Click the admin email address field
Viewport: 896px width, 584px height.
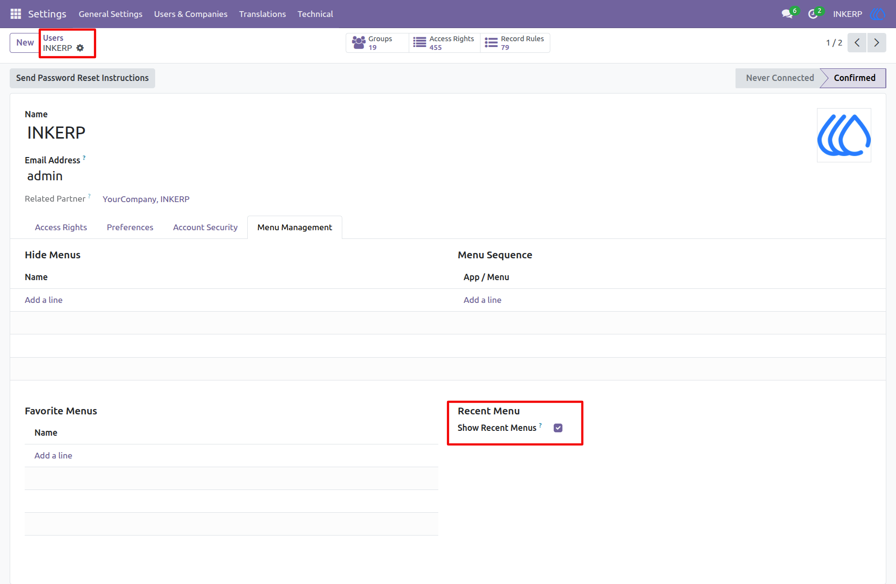[x=45, y=176]
